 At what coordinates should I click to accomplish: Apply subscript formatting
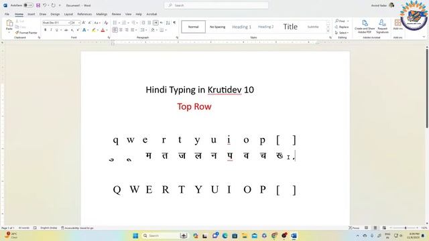(72, 29)
